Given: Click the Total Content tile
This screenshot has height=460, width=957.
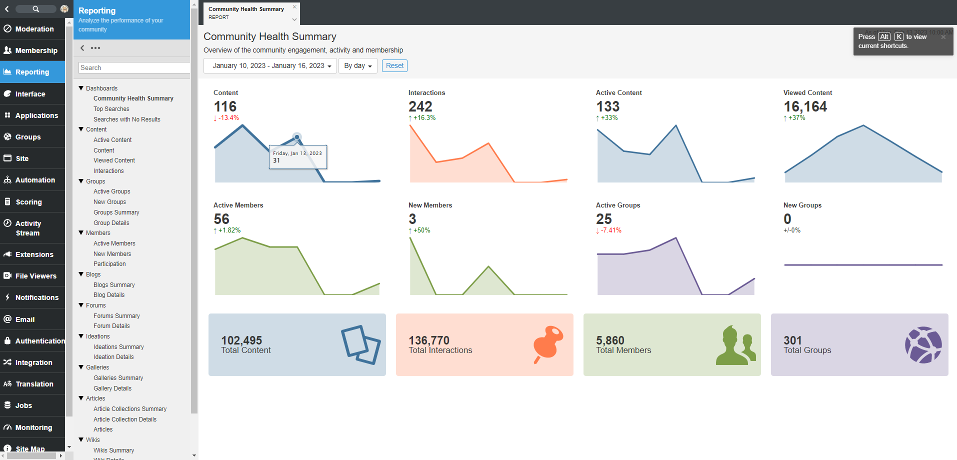Looking at the screenshot, I should [x=297, y=344].
